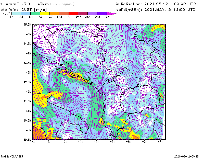Image resolution: width=204 pixels, height=158 pixels.
Task: Click the legend value 17.1
Action: [69, 17]
